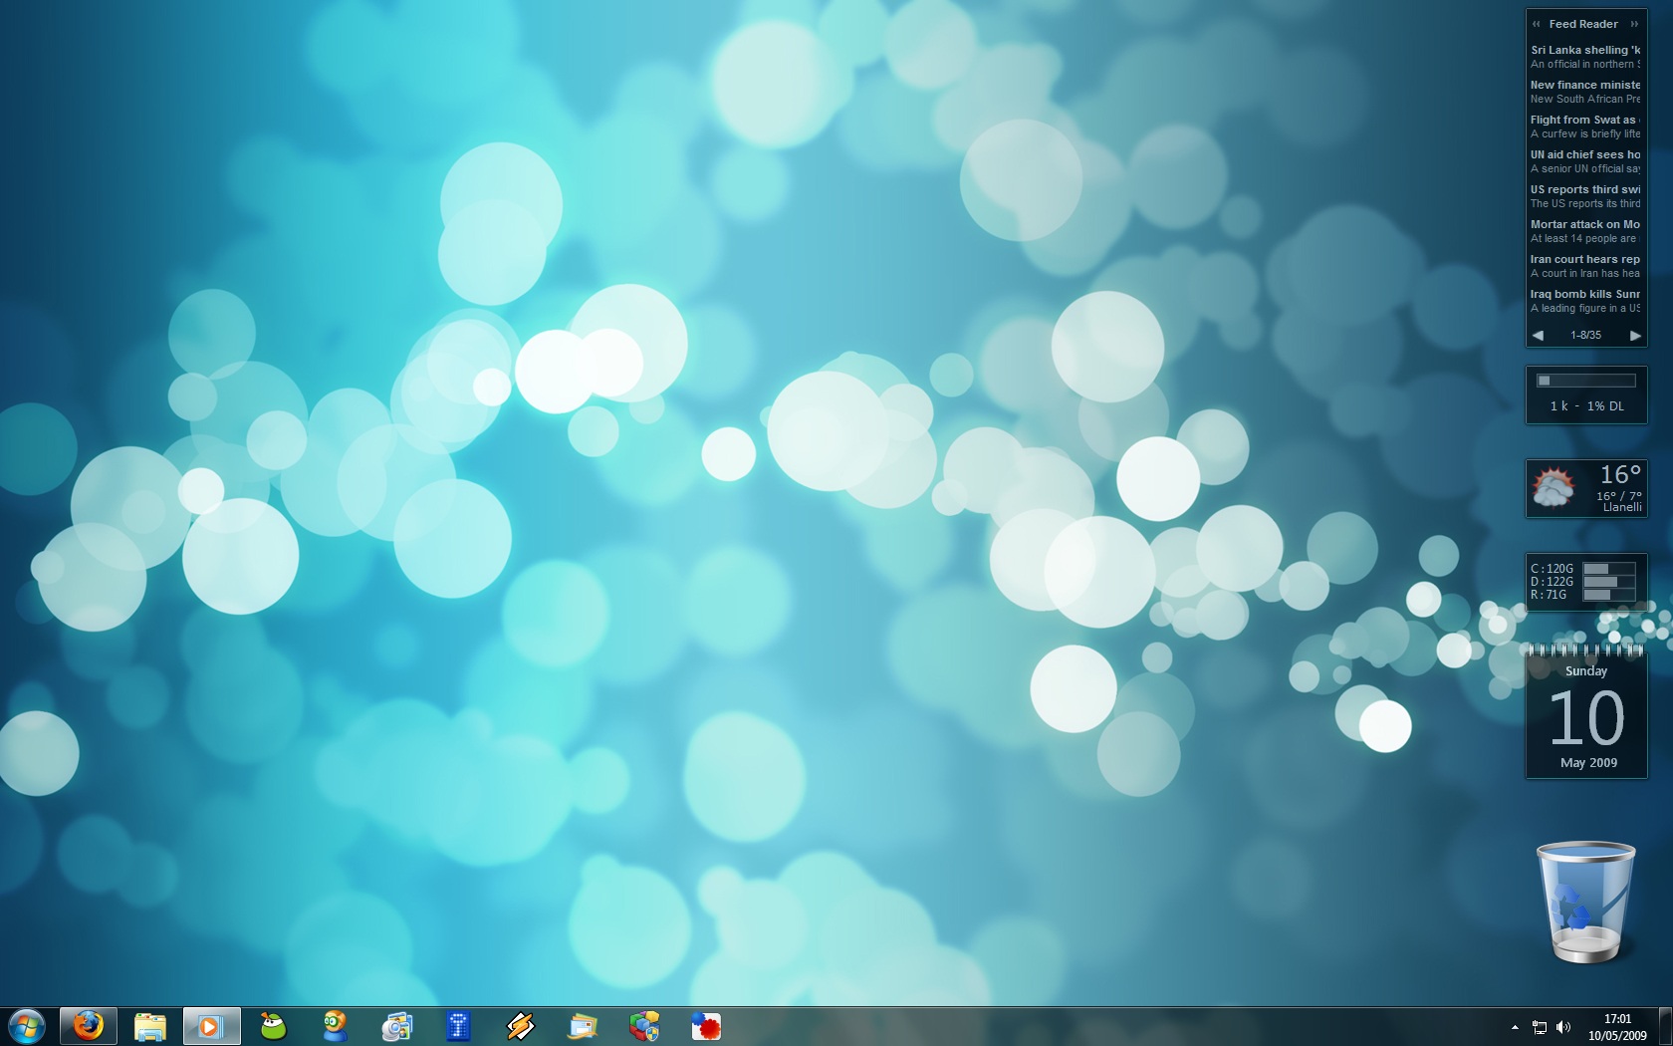Go to previous Feed Reader page

[1538, 336]
